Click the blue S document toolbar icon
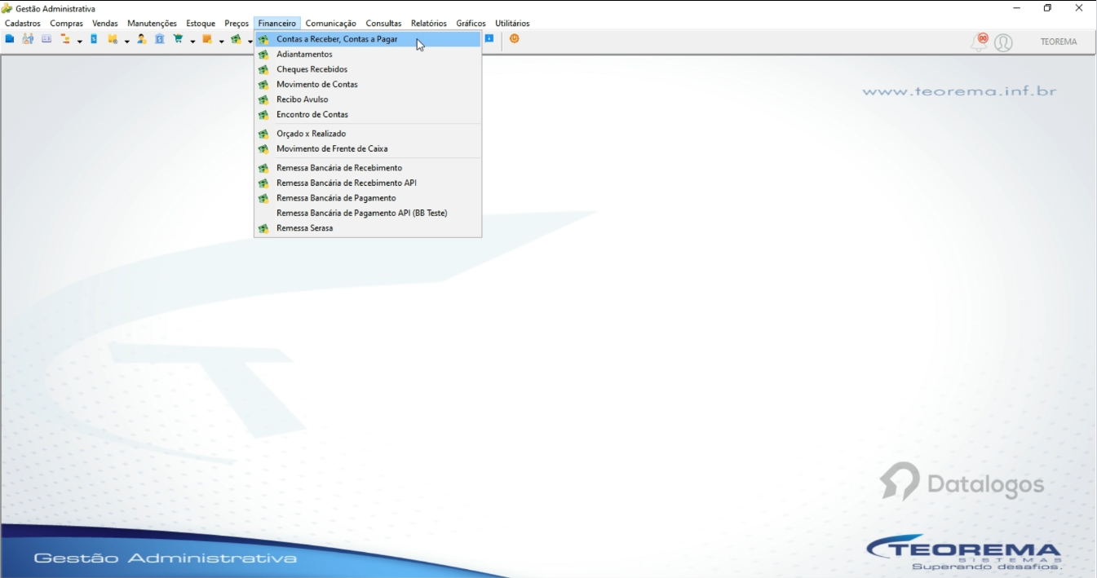Image resolution: width=1097 pixels, height=578 pixels. point(94,39)
